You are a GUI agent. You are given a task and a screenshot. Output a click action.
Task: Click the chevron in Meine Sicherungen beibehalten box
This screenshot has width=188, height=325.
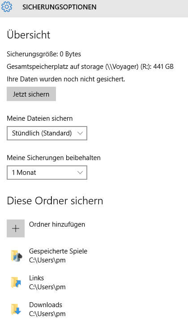tap(80, 173)
